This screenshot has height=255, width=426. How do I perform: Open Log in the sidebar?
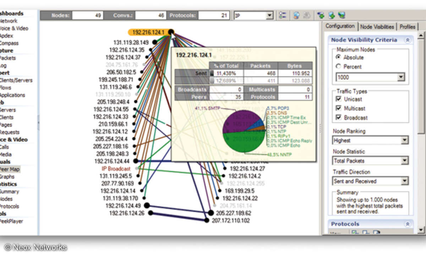click(x=3, y=66)
